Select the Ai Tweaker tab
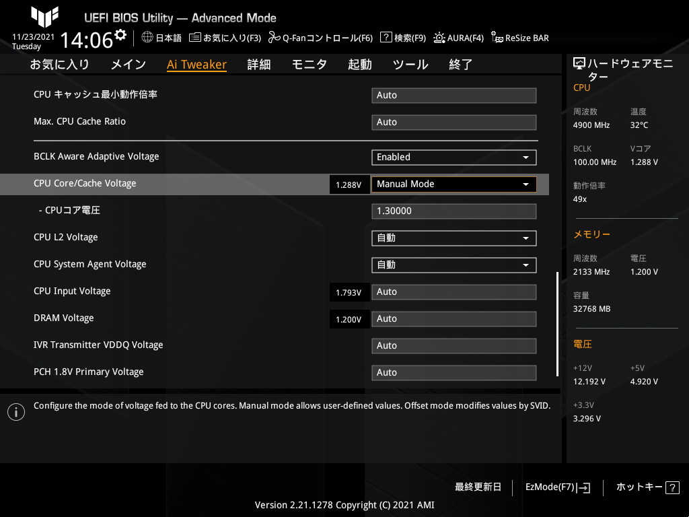Image resolution: width=689 pixels, height=517 pixels. coord(196,65)
